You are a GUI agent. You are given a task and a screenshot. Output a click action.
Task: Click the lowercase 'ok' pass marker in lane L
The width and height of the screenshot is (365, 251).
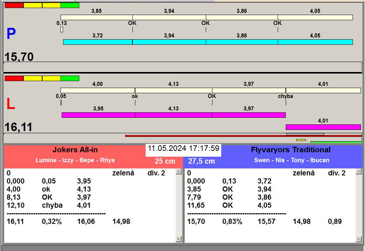[135, 96]
